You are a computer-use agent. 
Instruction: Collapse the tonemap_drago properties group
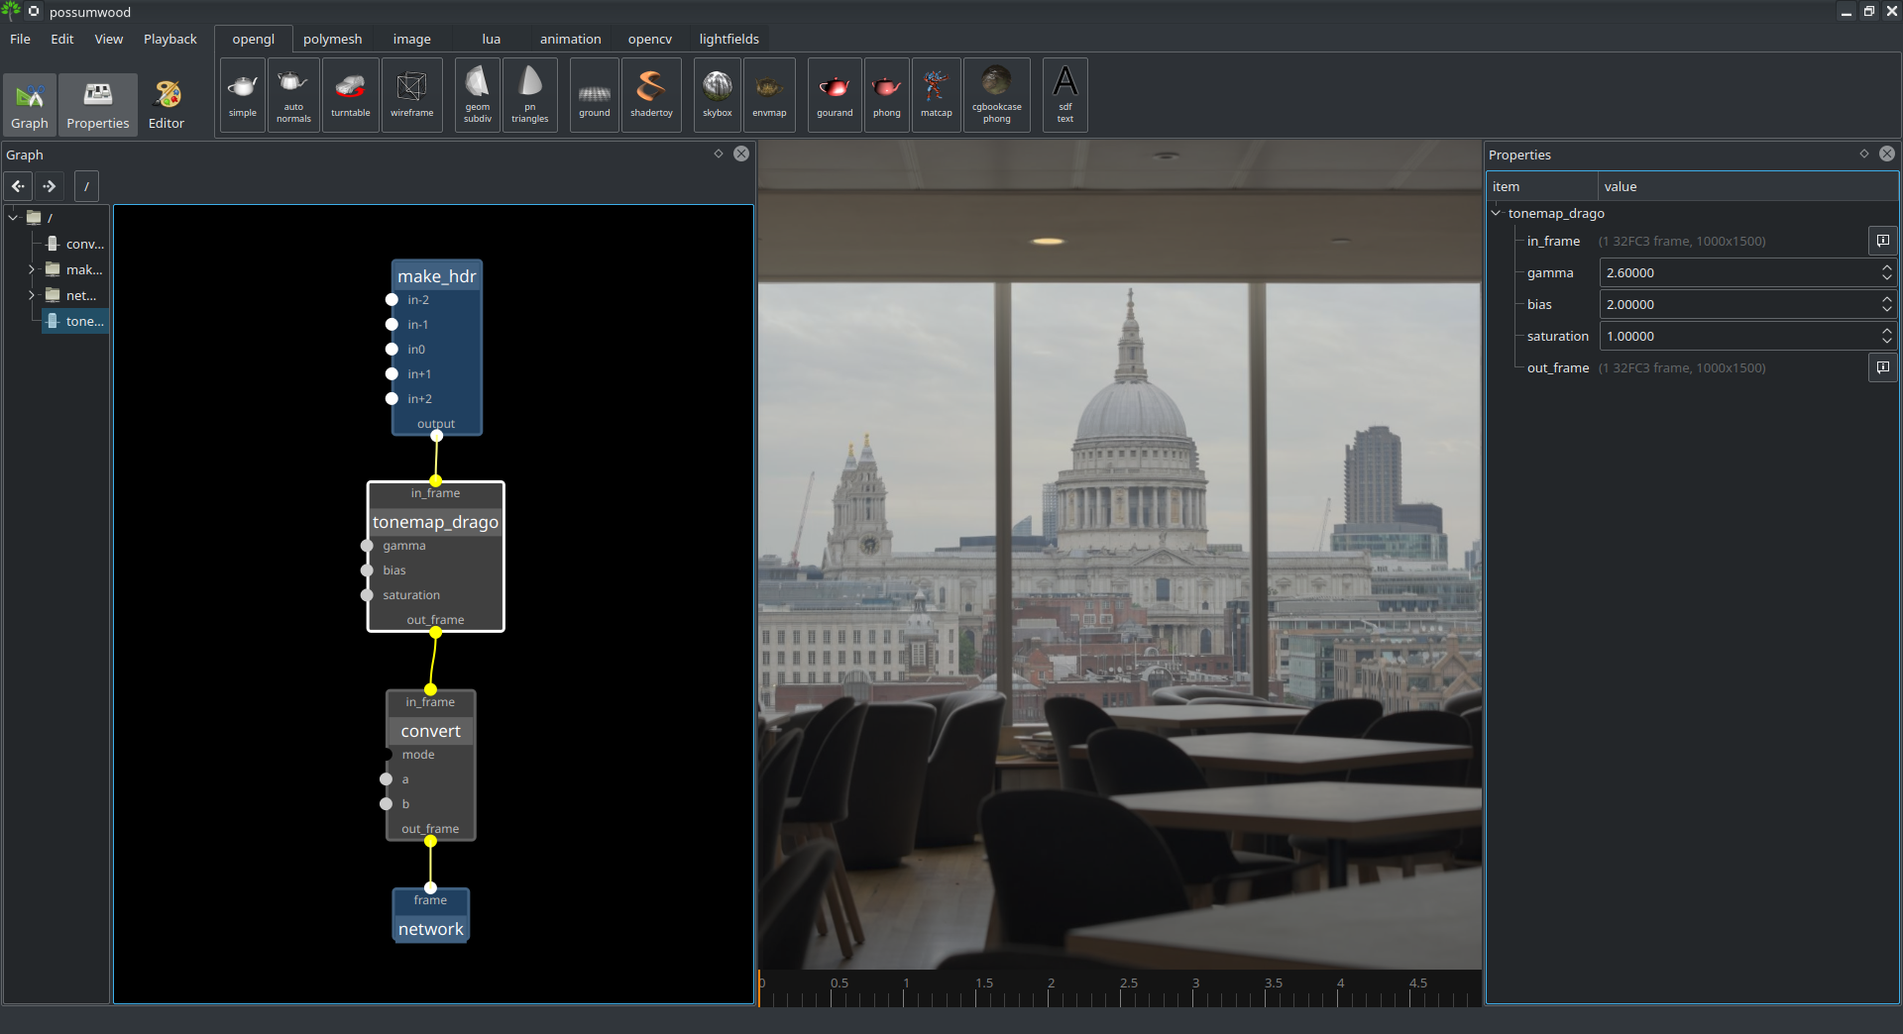coord(1496,213)
